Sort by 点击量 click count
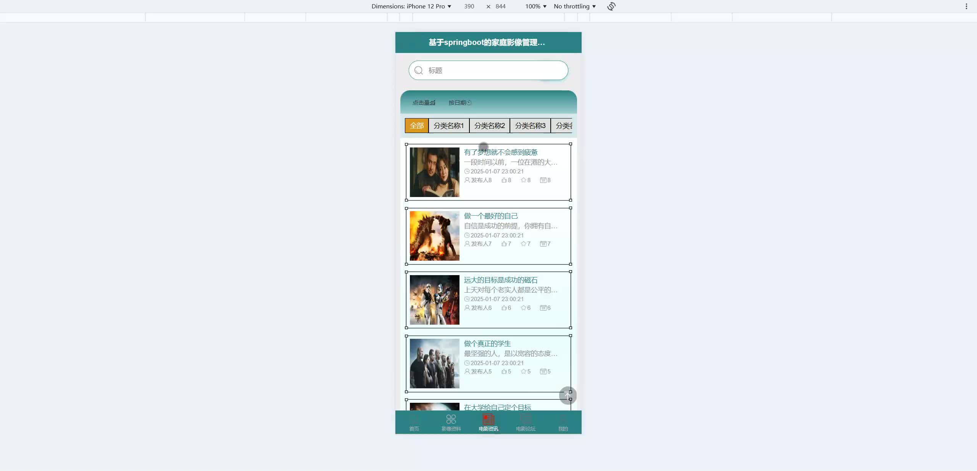 click(x=424, y=103)
